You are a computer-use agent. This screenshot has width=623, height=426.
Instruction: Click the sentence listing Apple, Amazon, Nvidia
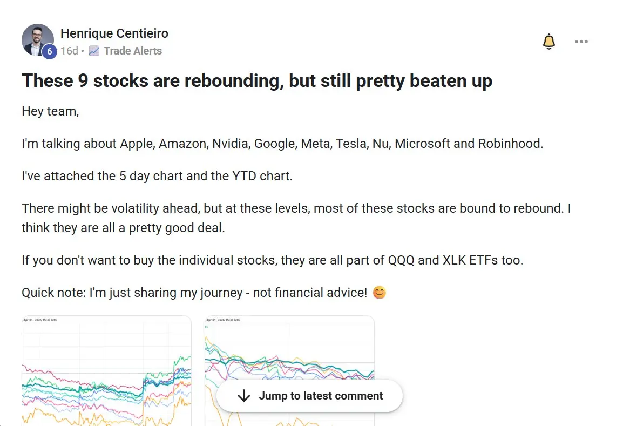pyautogui.click(x=281, y=144)
